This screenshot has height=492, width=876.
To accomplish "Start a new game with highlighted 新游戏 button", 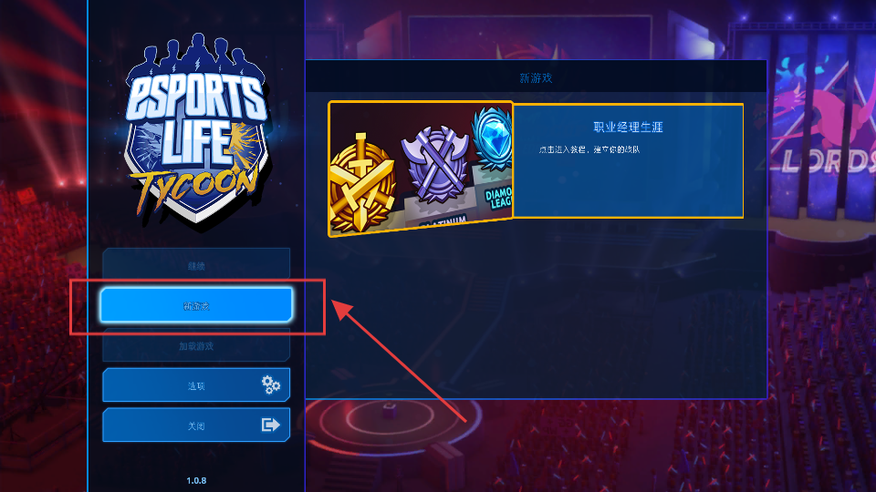I will point(196,305).
